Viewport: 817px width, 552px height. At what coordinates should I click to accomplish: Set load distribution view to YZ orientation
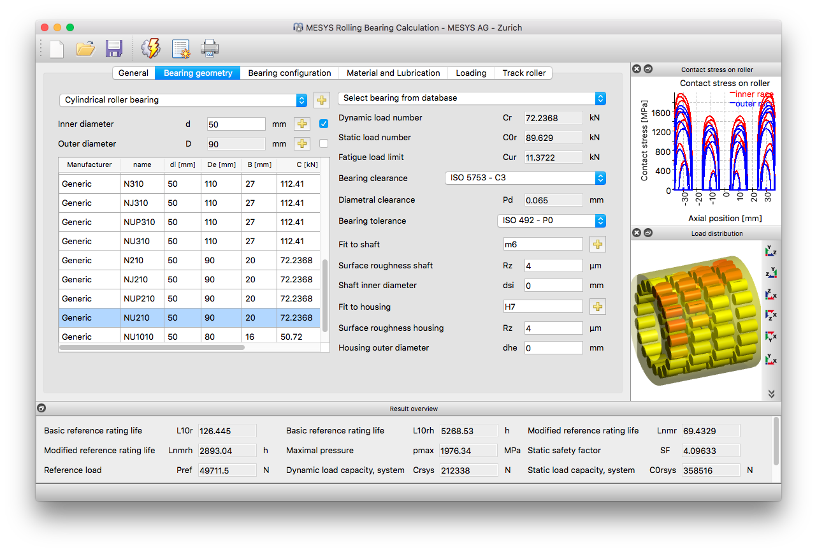tap(771, 251)
